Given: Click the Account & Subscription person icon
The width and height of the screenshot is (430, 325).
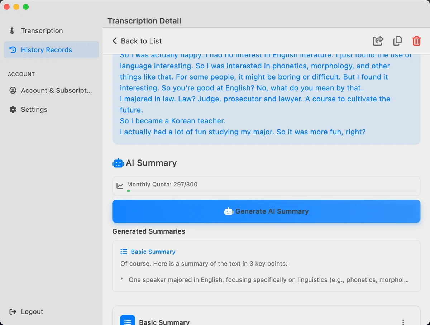Looking at the screenshot, I should pos(13,90).
